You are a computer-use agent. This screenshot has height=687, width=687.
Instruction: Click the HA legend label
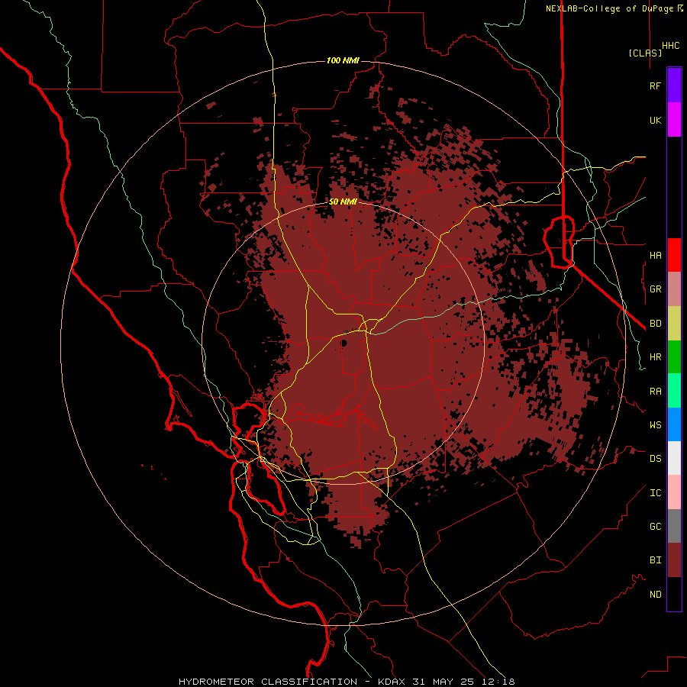click(655, 255)
